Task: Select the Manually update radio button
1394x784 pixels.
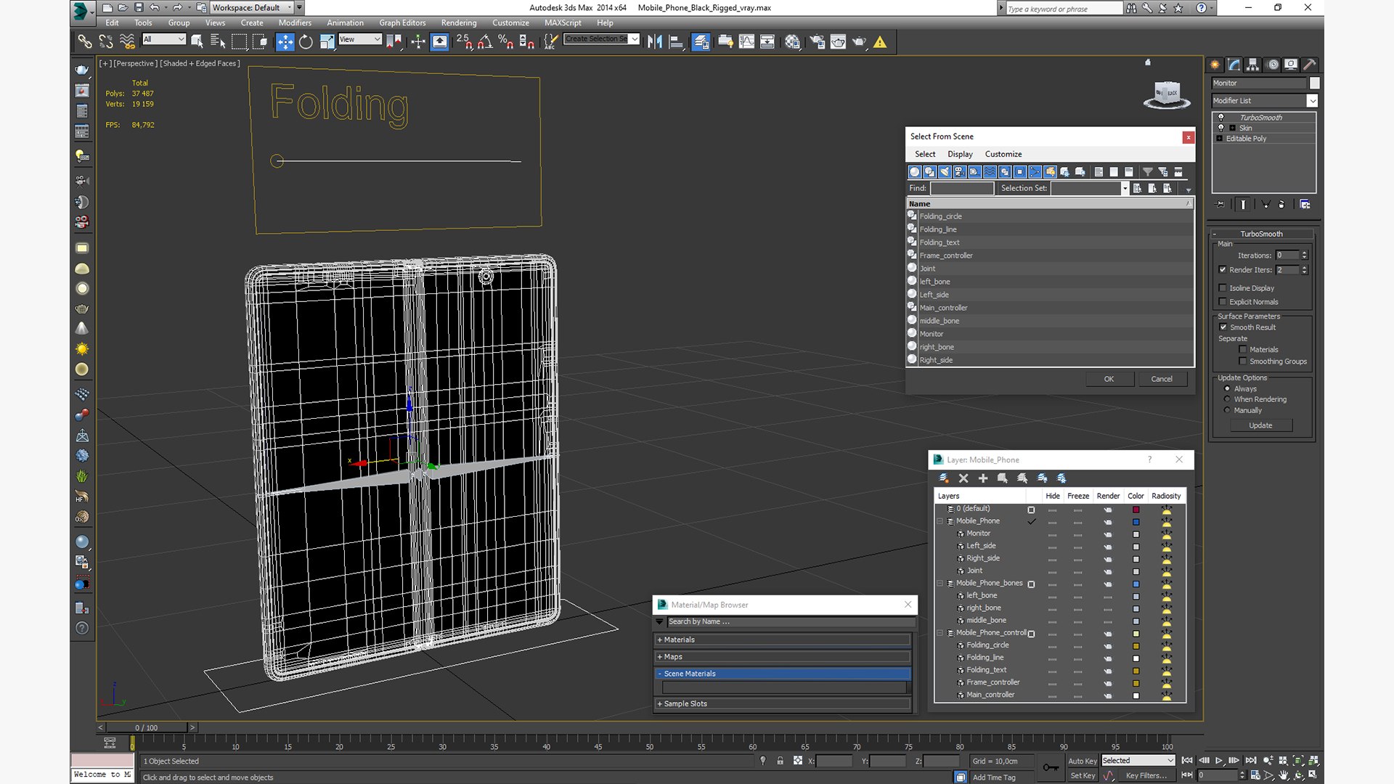Action: click(x=1227, y=410)
